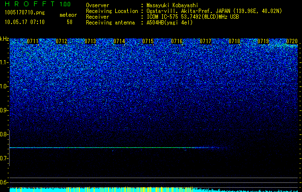
Task: Click the 0712 time marker
Action: tap(61, 41)
